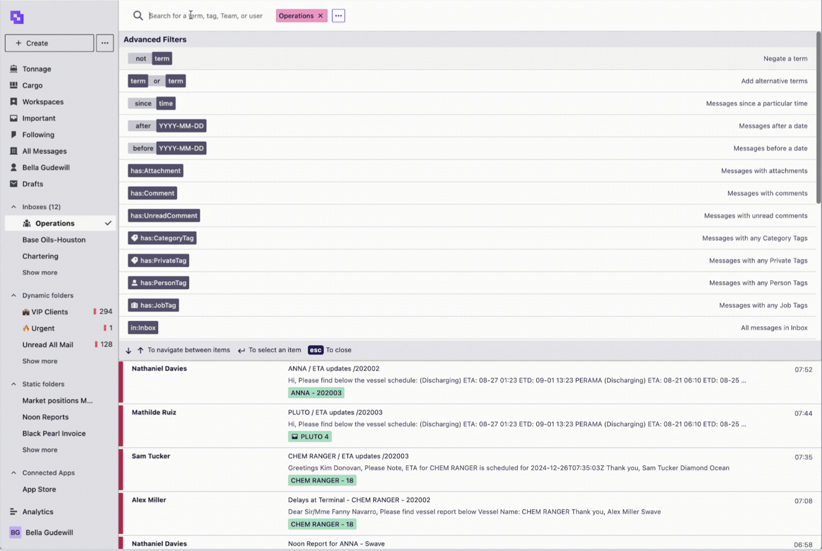This screenshot has width=822, height=551.
Task: Open Cargo from the sidebar
Action: coord(32,85)
